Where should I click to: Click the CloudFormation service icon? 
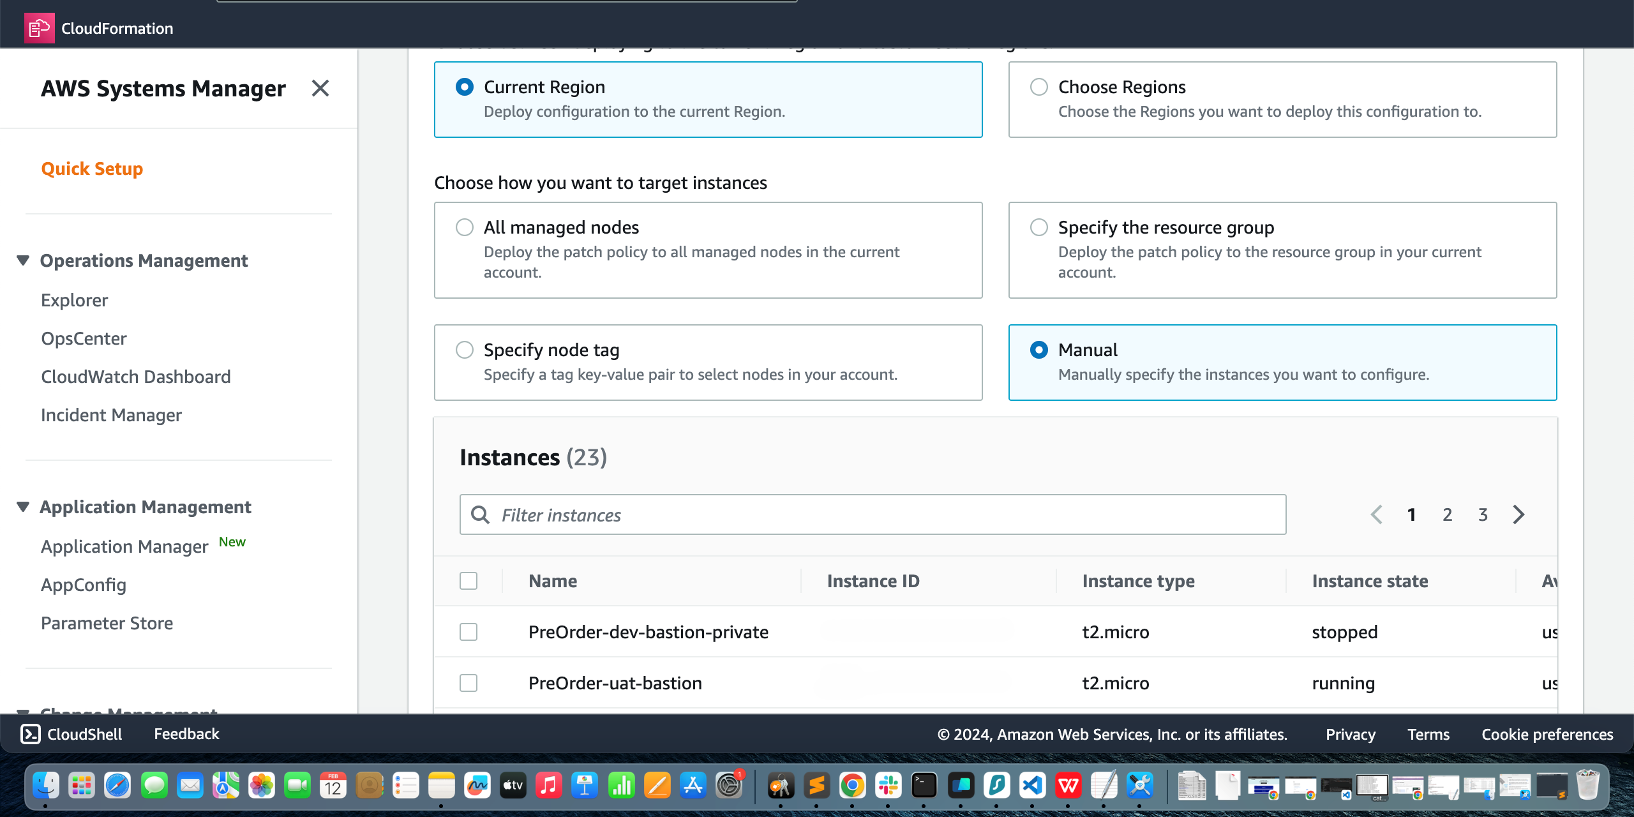click(39, 28)
